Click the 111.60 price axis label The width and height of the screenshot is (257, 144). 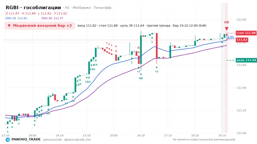coord(241,65)
